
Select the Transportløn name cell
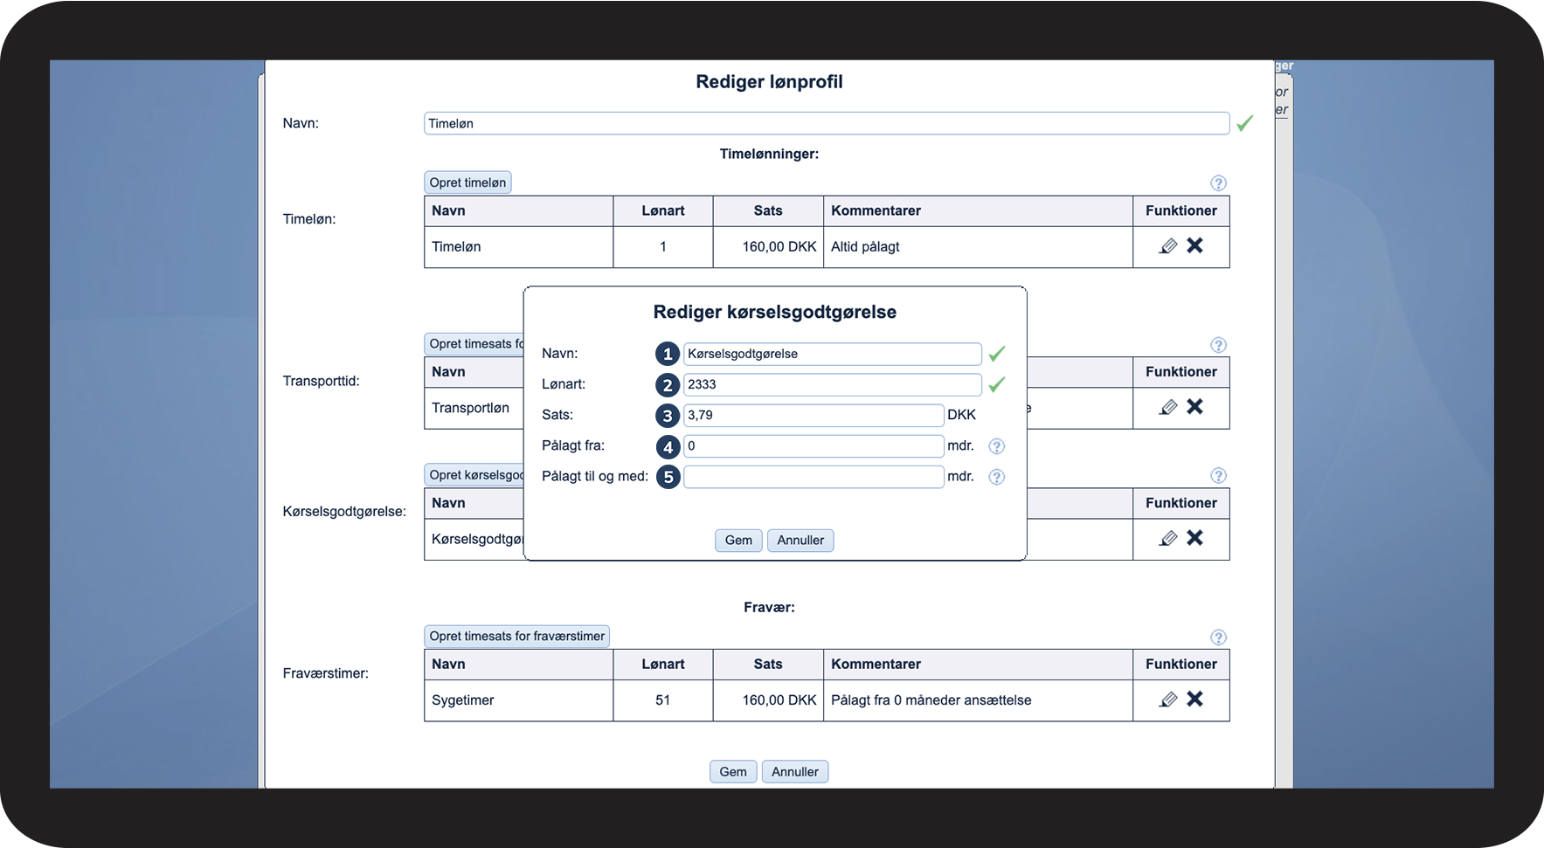pyautogui.click(x=474, y=408)
